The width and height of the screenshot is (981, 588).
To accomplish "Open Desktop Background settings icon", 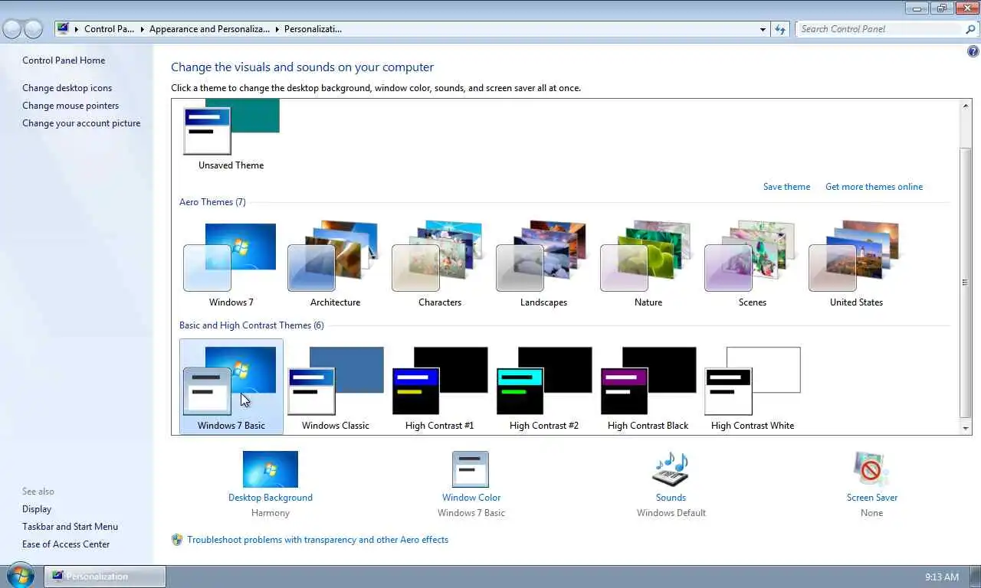I will [x=270, y=469].
